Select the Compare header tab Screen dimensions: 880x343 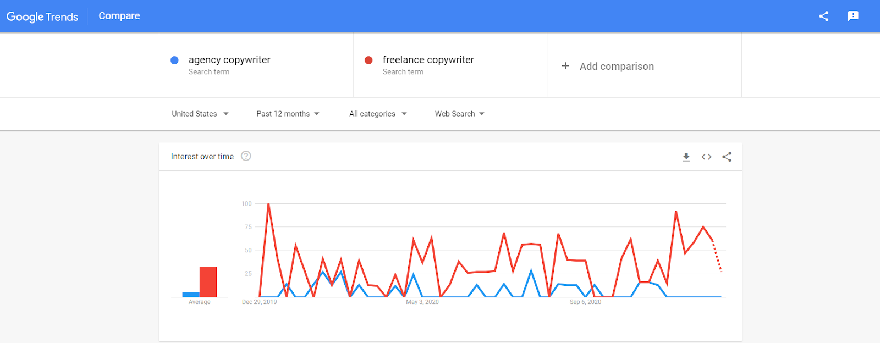tap(119, 16)
